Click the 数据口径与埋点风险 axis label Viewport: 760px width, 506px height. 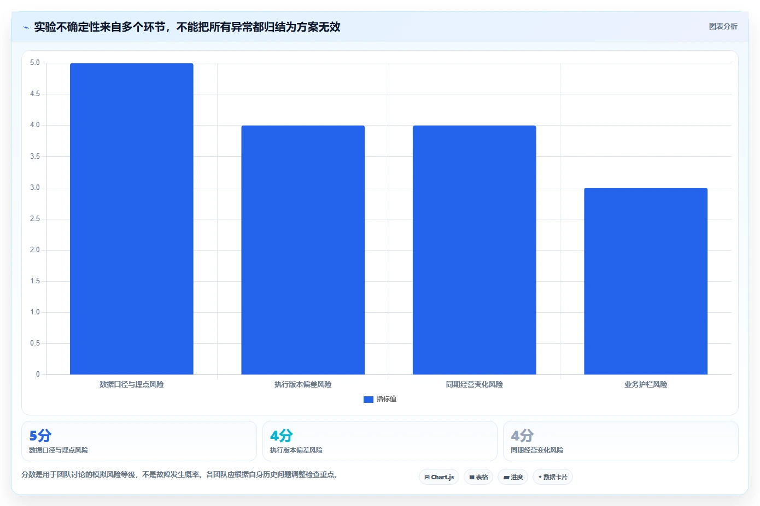coord(132,384)
